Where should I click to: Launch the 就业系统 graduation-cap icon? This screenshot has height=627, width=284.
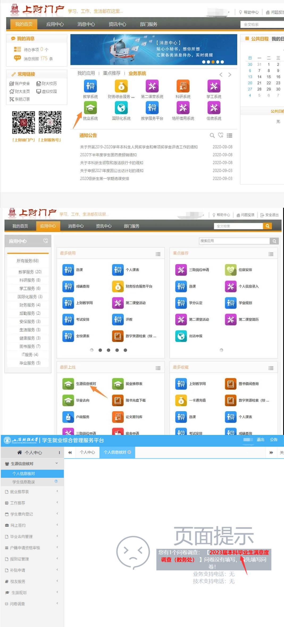pyautogui.click(x=90, y=108)
